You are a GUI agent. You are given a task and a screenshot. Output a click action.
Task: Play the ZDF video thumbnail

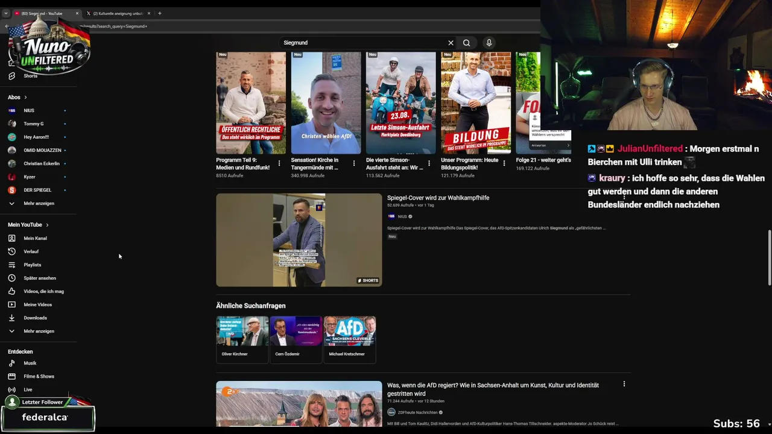[299, 404]
